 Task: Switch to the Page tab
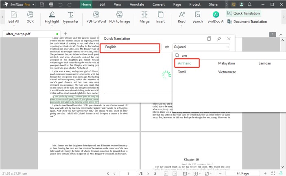177,4
